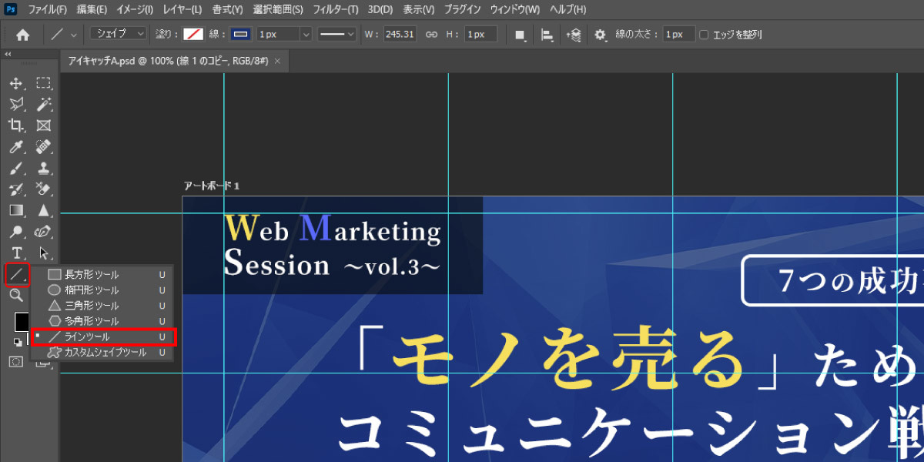The width and height of the screenshot is (924, 462).
Task: Open the 書式(Y) menu
Action: coord(228,10)
